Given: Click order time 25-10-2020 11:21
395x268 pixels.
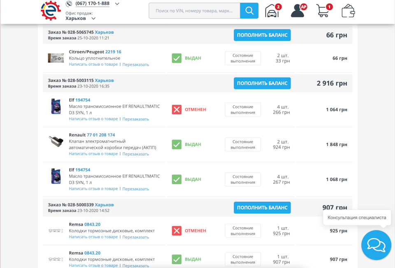Looking at the screenshot, I should (x=93, y=38).
